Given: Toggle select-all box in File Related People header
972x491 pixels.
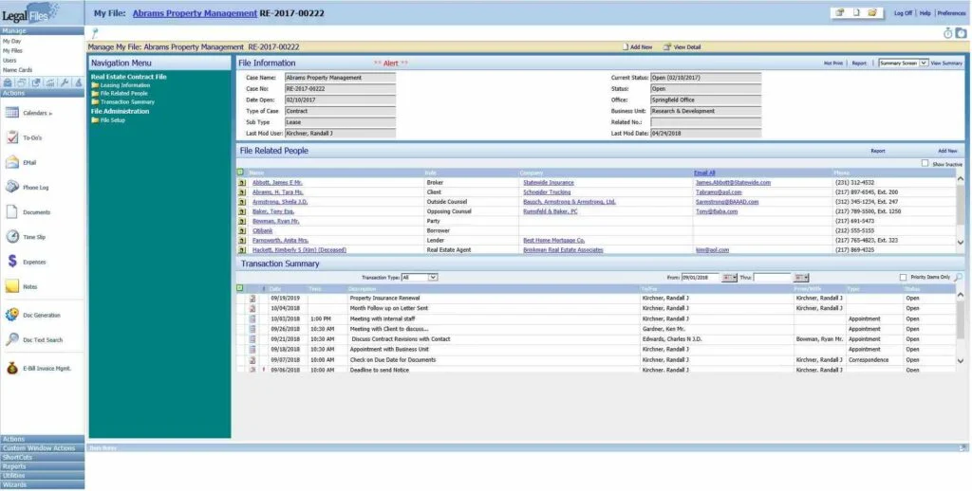Looking at the screenshot, I should [x=240, y=173].
